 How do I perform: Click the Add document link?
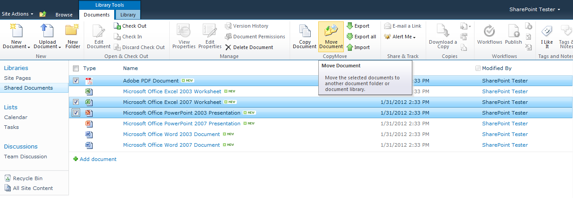pyautogui.click(x=95, y=159)
